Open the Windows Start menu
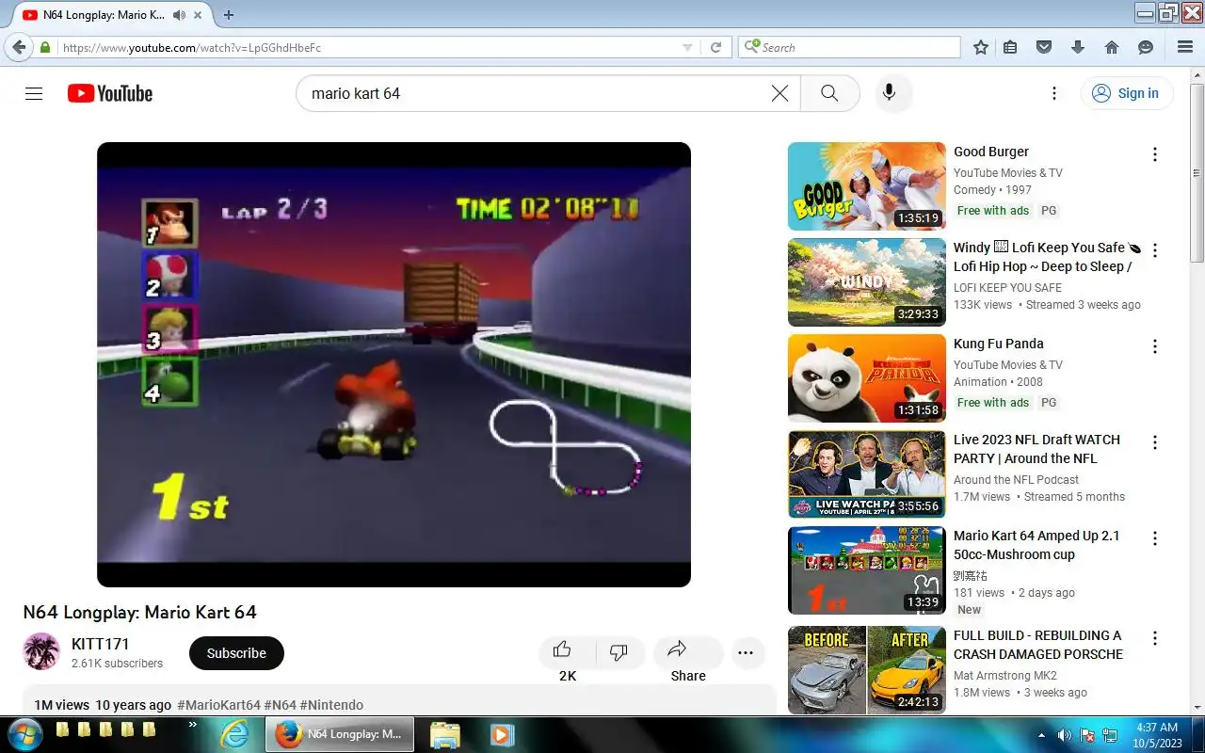The image size is (1205, 753). tap(24, 734)
